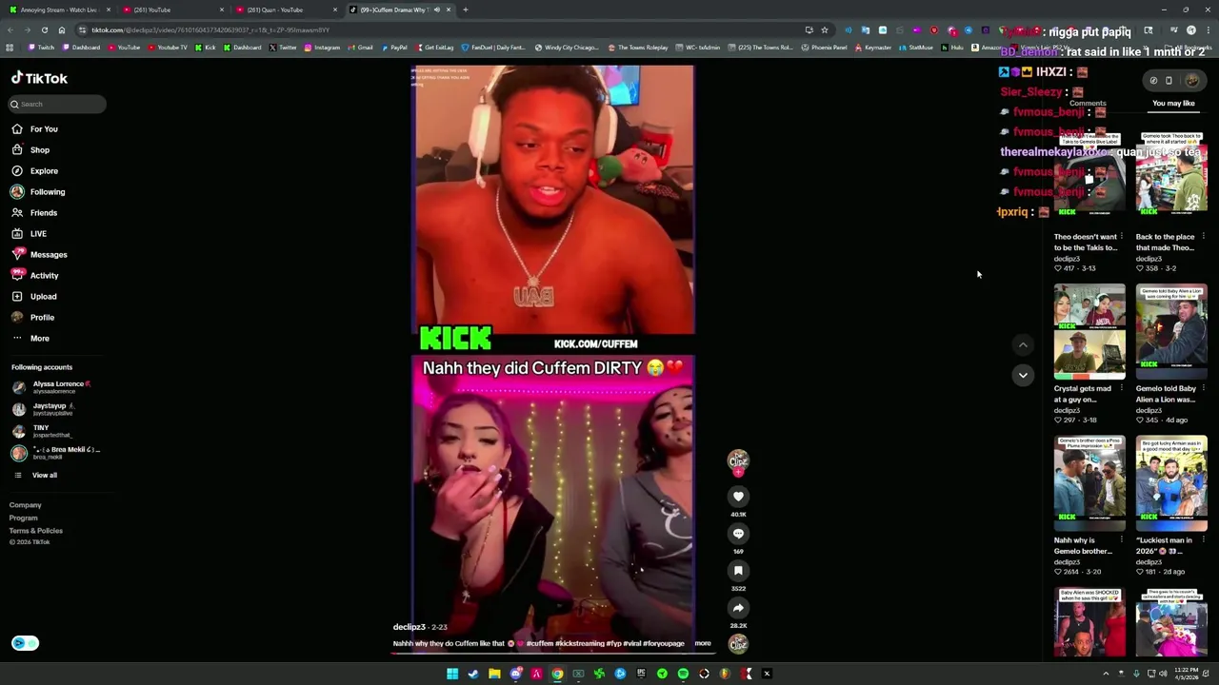Switch to the You may like tab

1173,104
